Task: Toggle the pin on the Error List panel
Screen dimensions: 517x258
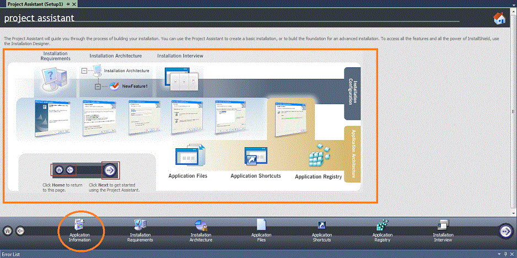Action: click(505, 254)
